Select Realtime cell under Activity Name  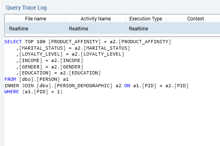tap(95, 29)
